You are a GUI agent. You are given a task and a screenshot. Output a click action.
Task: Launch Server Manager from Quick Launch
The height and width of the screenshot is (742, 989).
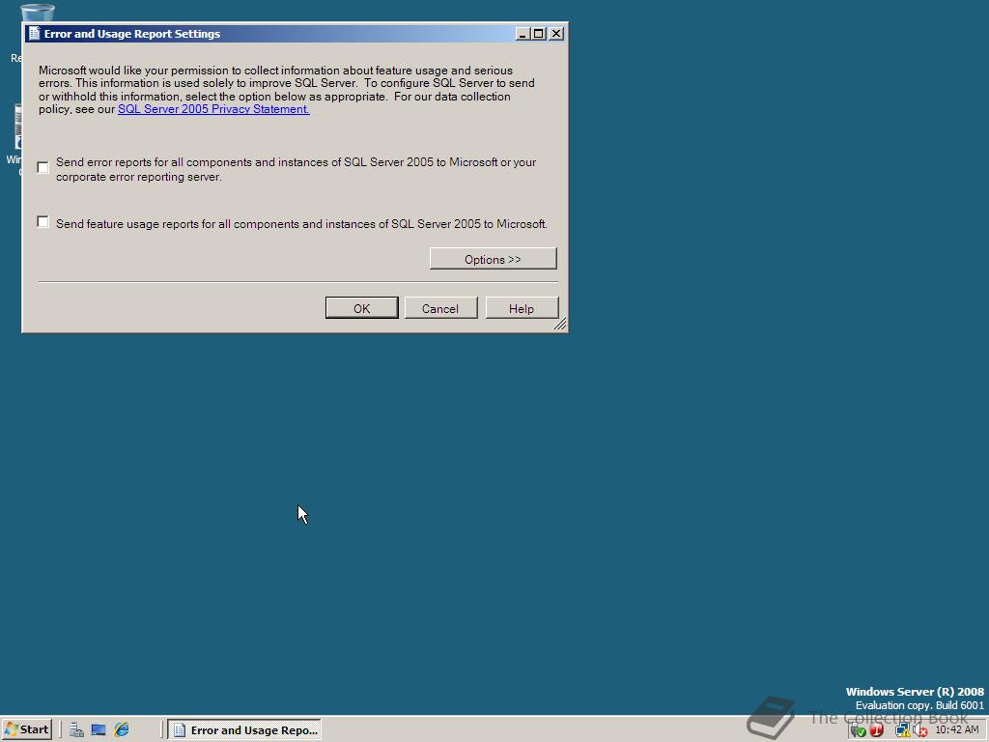(77, 730)
